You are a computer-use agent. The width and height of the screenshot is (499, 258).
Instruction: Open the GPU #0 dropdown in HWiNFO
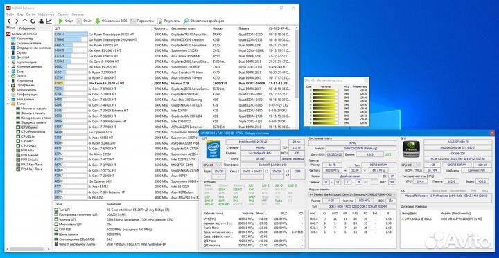click(x=410, y=165)
